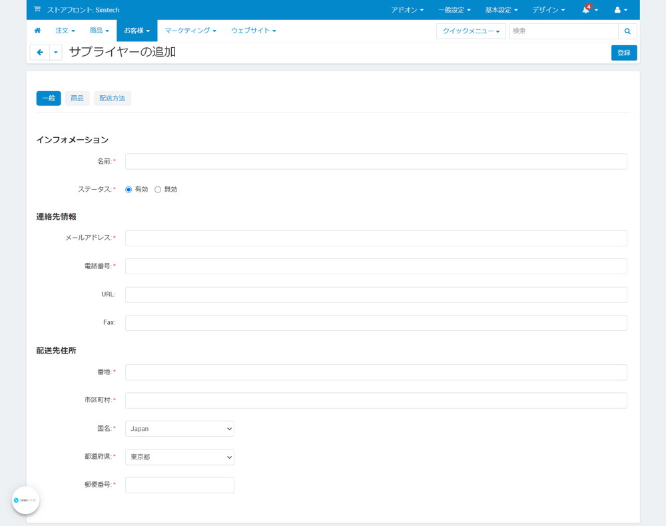Click the home icon in navigation bar
The height and width of the screenshot is (526, 666).
37,31
